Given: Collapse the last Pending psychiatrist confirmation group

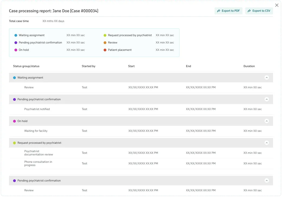Looking at the screenshot, I should (x=267, y=180).
